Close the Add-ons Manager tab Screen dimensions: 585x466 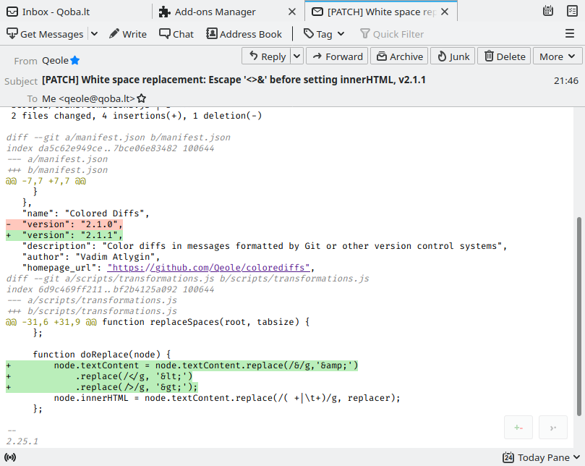pyautogui.click(x=292, y=12)
